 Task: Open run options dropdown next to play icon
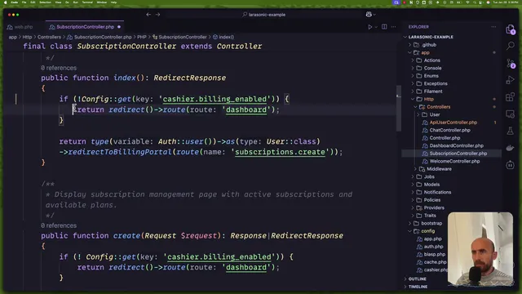(x=376, y=27)
